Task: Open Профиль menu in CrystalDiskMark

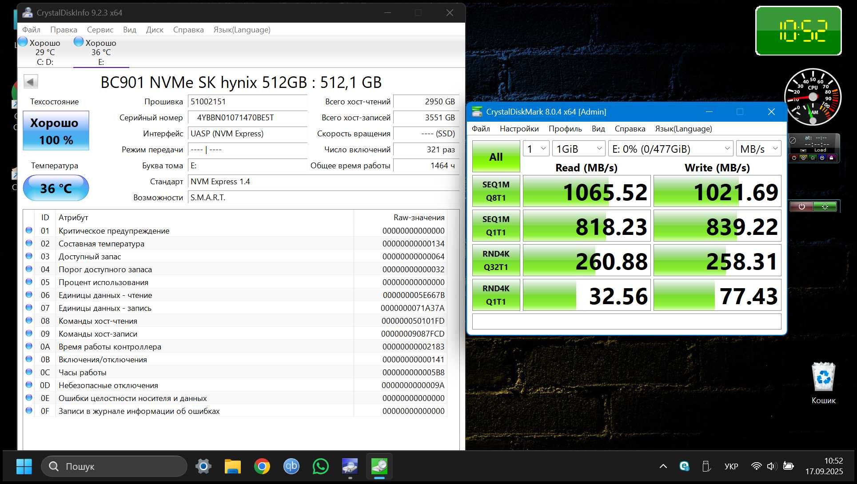Action: (565, 129)
